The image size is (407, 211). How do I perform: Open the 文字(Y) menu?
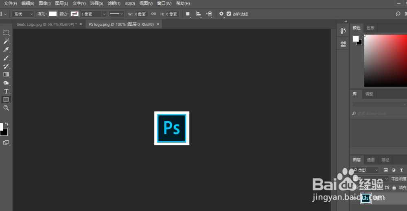[79, 3]
